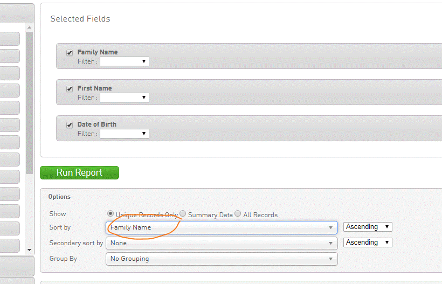The image size is (442, 284).
Task: Open the First Name filter dropdown
Action: tap(124, 98)
